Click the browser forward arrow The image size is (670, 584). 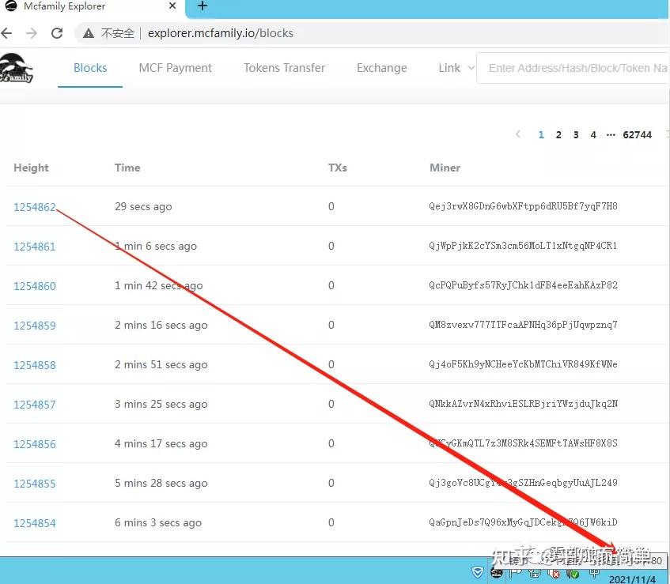point(32,33)
